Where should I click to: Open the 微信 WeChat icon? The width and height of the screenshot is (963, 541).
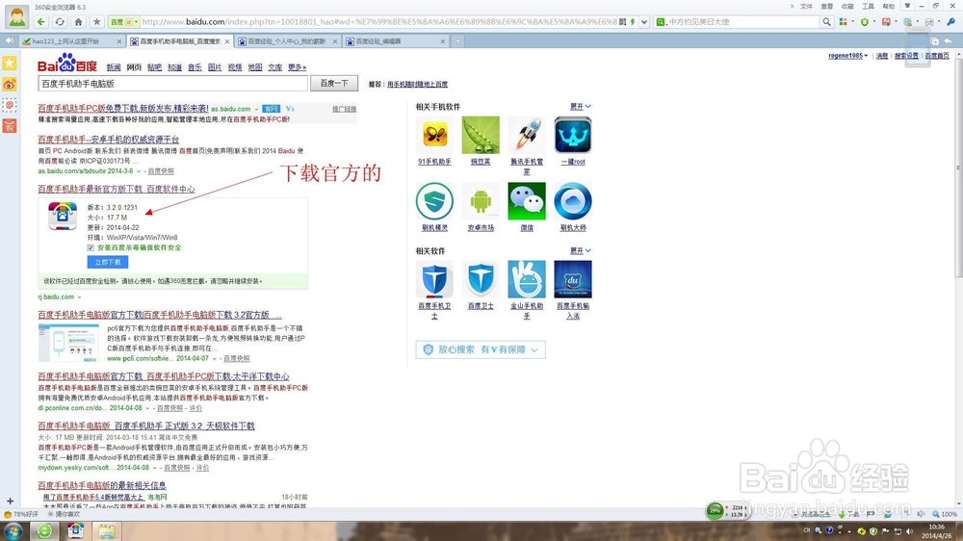527,201
